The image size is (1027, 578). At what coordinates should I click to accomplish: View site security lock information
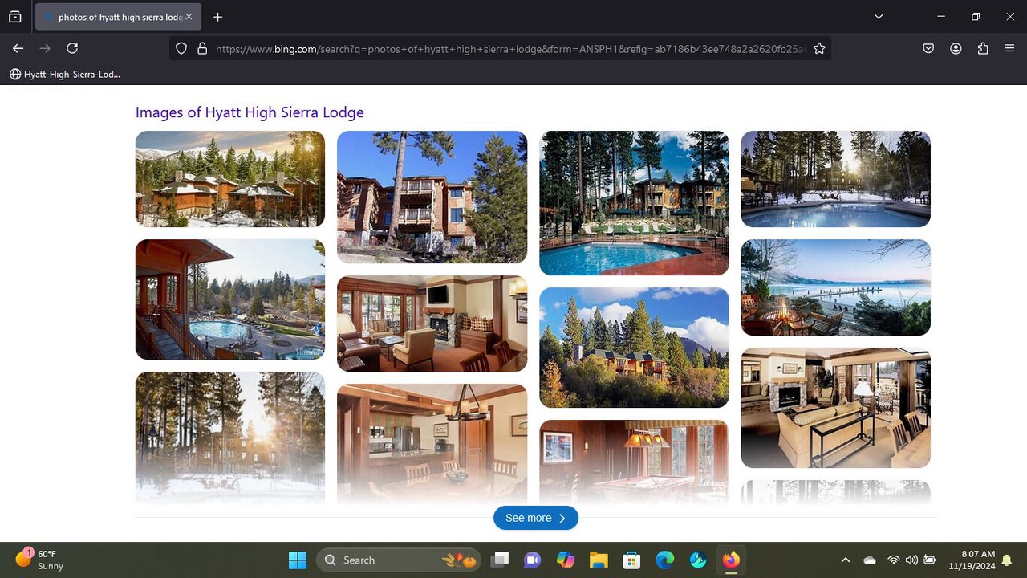tap(202, 49)
